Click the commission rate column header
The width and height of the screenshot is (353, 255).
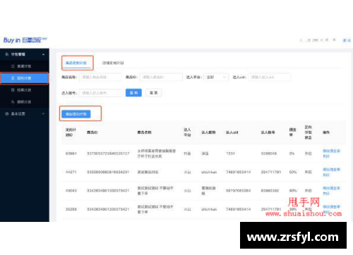point(292,132)
